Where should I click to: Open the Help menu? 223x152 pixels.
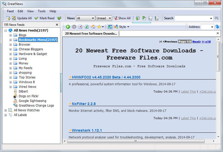[53, 11]
